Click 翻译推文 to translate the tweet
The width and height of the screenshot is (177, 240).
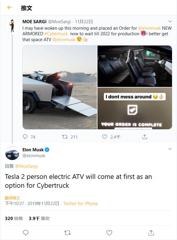pos(13,198)
